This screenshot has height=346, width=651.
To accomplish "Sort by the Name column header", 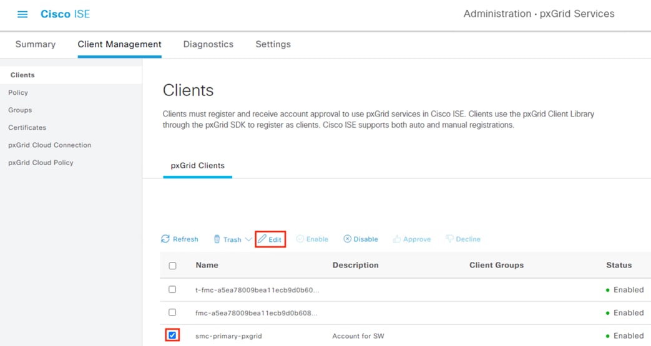I will point(207,265).
